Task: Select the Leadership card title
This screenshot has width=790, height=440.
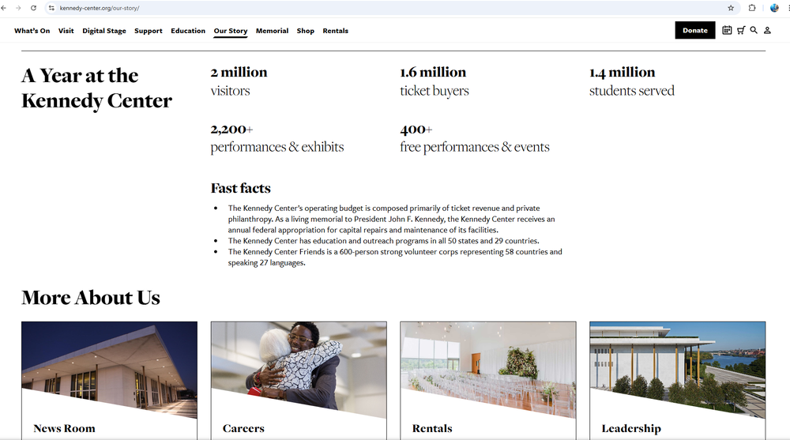Action: click(631, 428)
